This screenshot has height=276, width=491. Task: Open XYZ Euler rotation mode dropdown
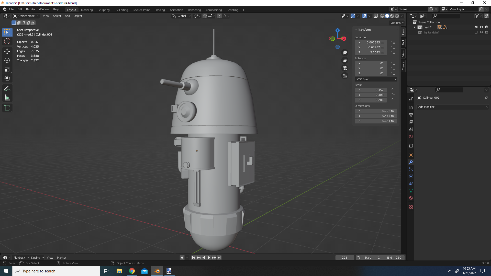click(x=376, y=79)
